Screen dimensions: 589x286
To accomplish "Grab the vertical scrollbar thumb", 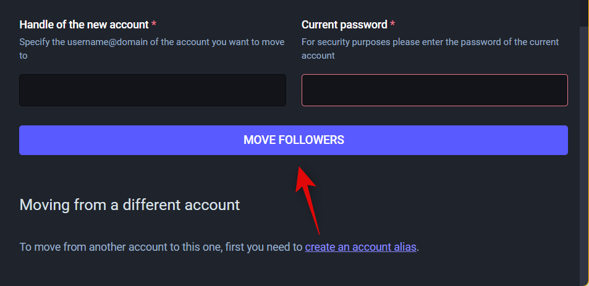I will (x=584, y=154).
